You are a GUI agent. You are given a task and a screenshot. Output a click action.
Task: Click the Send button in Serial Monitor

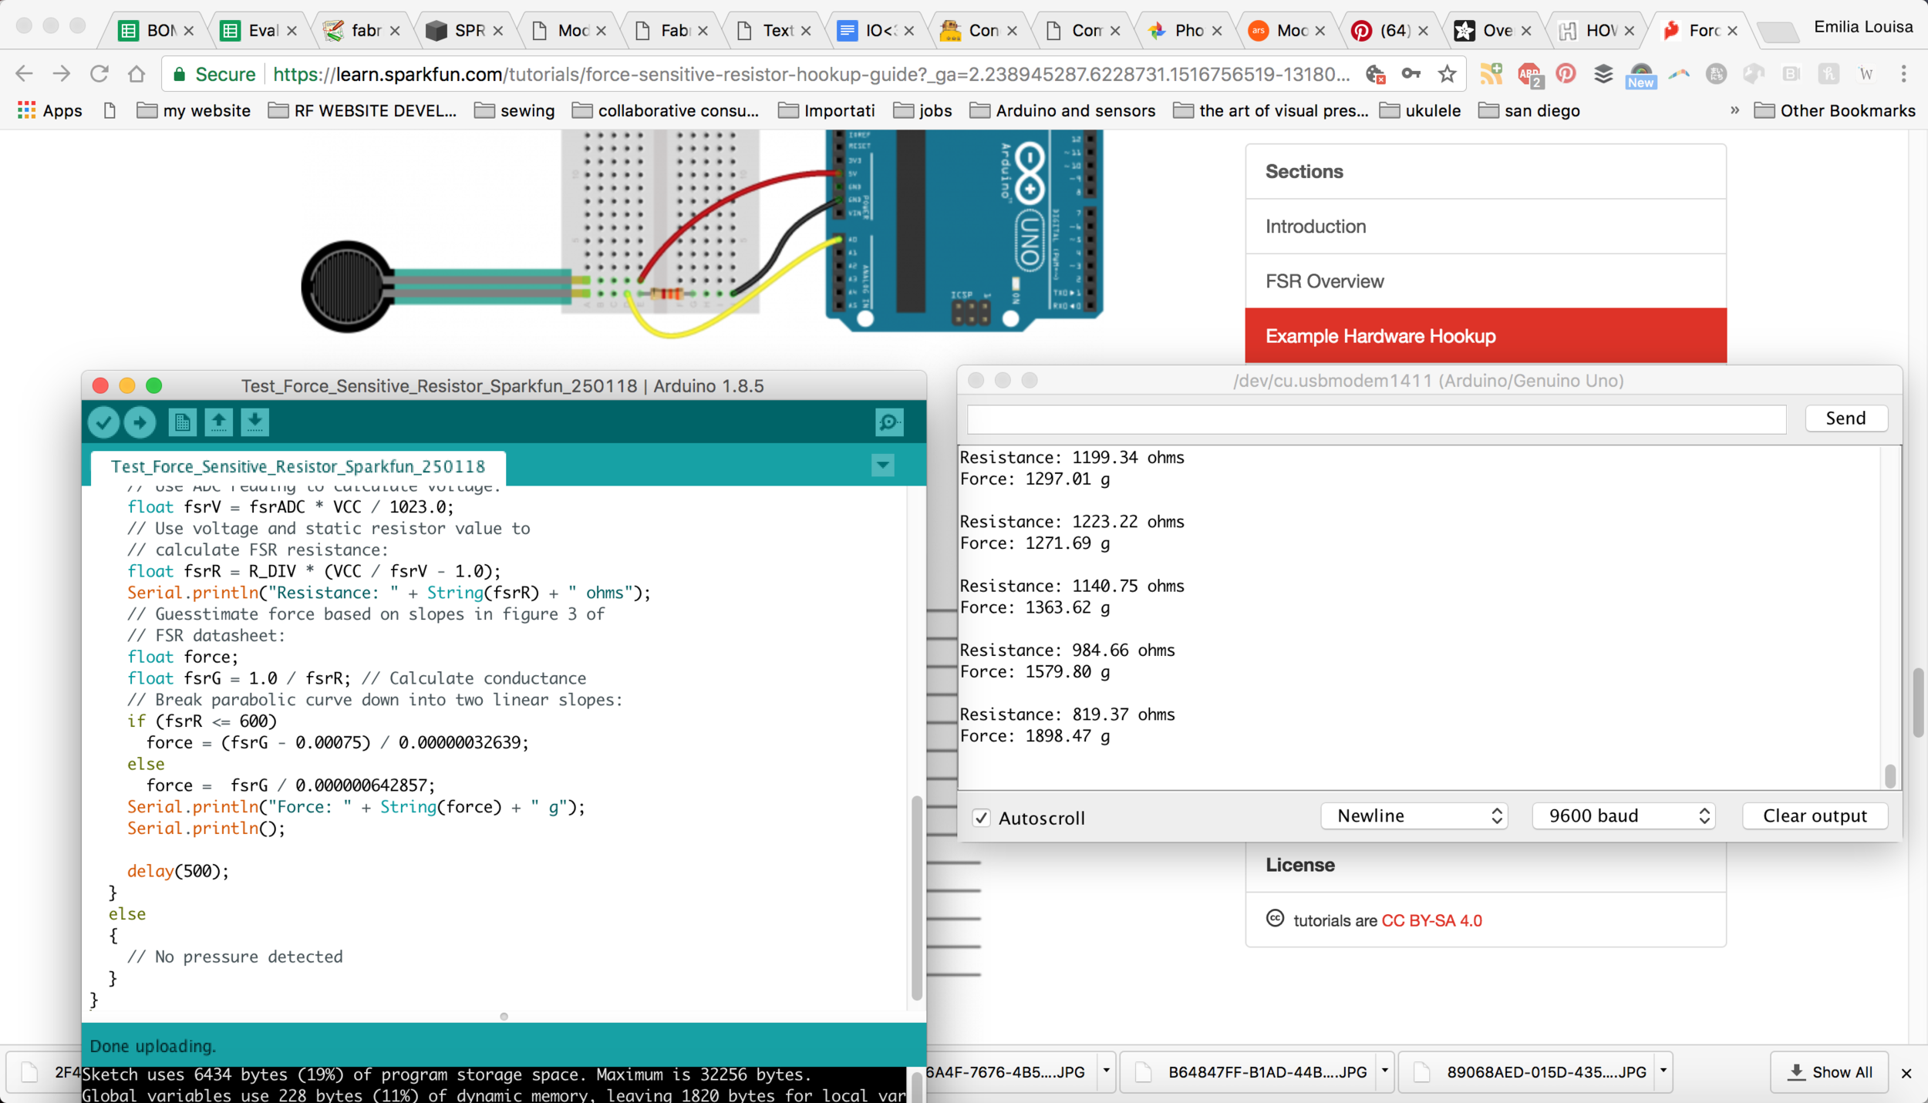(1845, 418)
